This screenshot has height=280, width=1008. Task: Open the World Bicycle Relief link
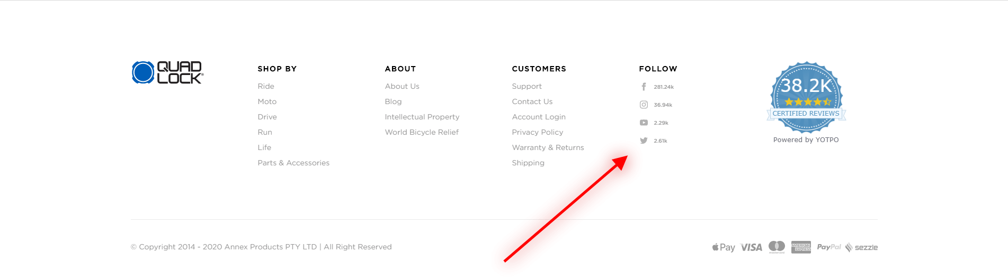coord(422,132)
